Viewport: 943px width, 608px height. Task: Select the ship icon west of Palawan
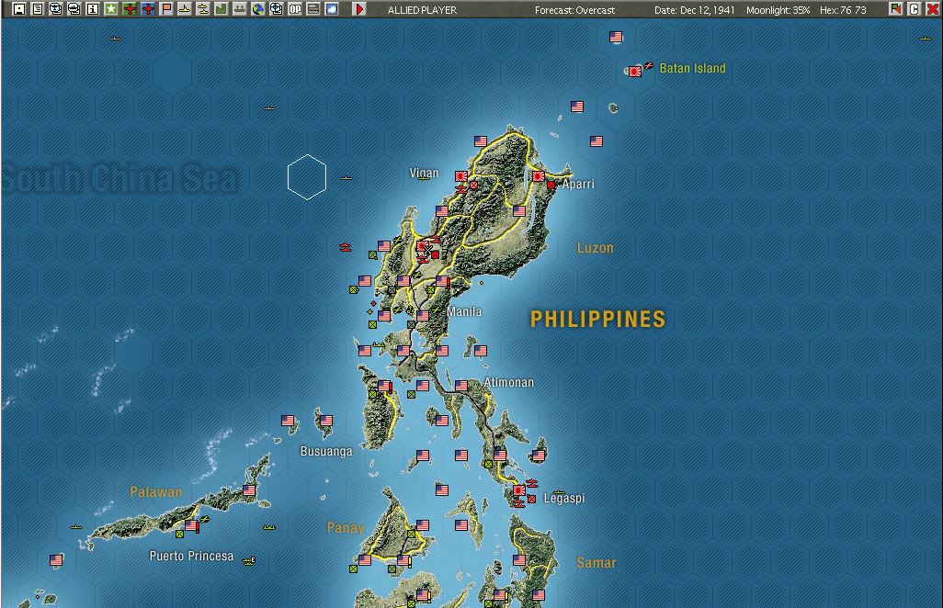[x=75, y=527]
